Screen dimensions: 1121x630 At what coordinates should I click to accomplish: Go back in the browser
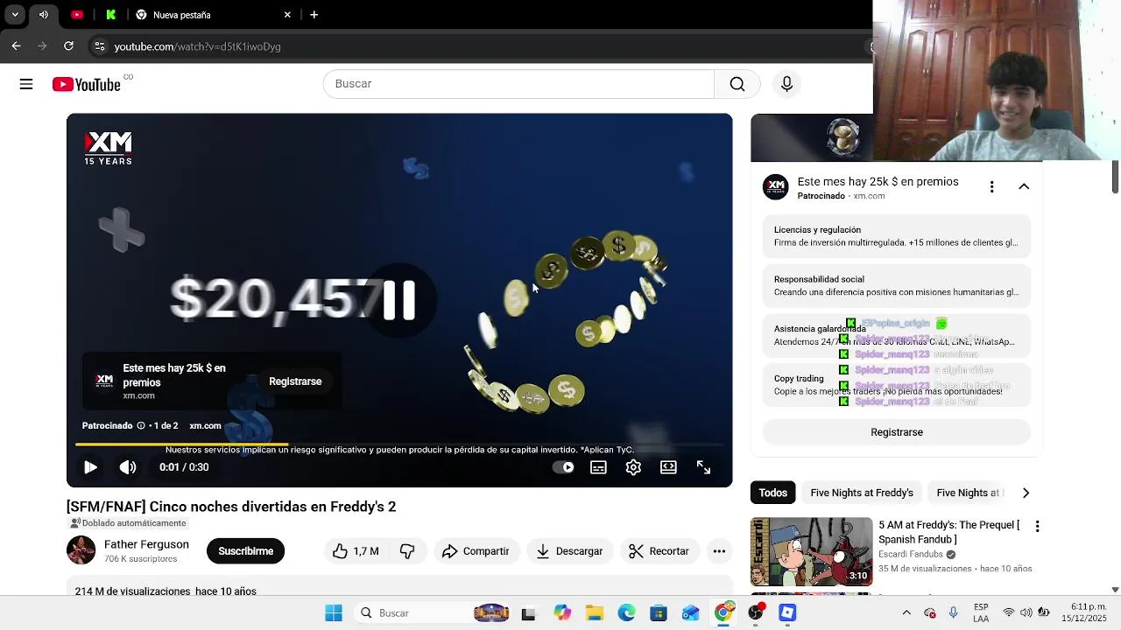click(x=16, y=46)
